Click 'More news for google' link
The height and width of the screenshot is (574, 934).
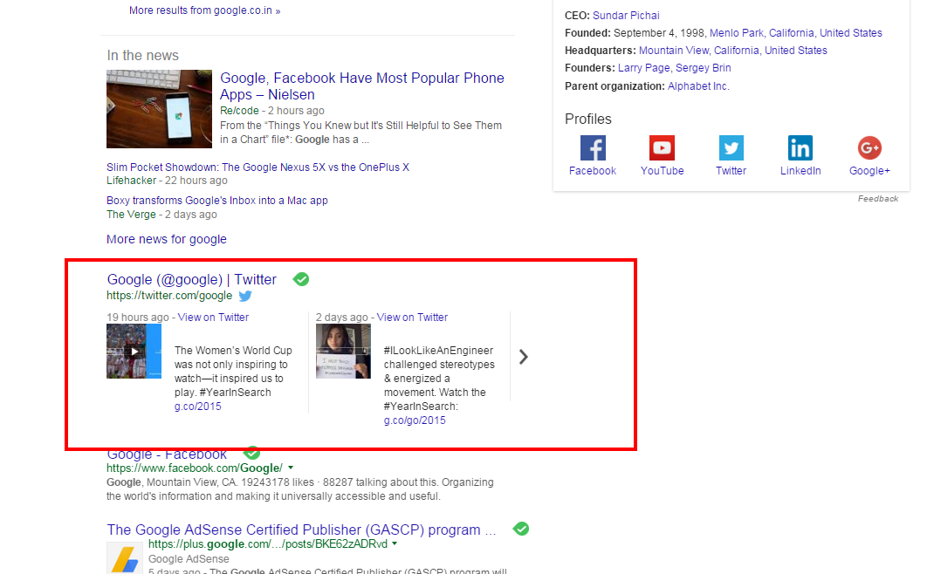pyautogui.click(x=167, y=239)
